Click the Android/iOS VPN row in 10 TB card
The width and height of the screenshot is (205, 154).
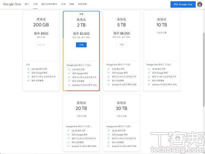[x=164, y=84]
